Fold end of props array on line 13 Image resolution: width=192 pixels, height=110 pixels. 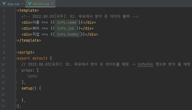click(x=16, y=82)
